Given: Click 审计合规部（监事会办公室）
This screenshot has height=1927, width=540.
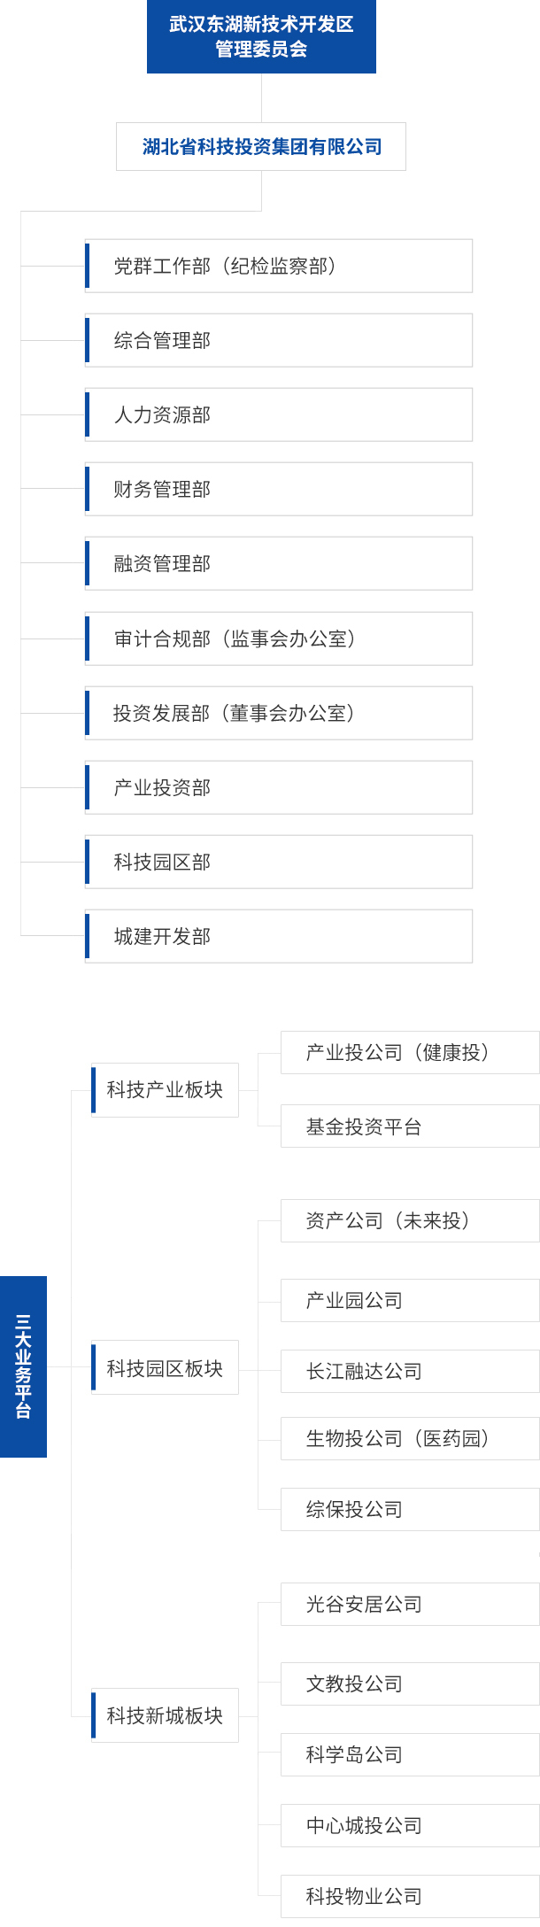Looking at the screenshot, I should click(278, 638).
